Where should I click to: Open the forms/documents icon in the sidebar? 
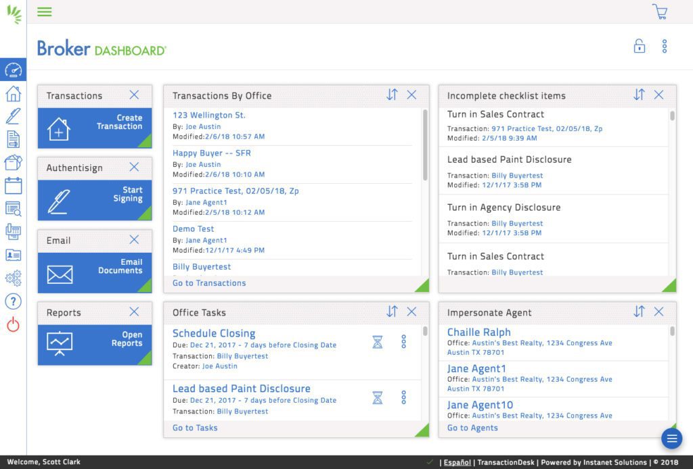[14, 139]
